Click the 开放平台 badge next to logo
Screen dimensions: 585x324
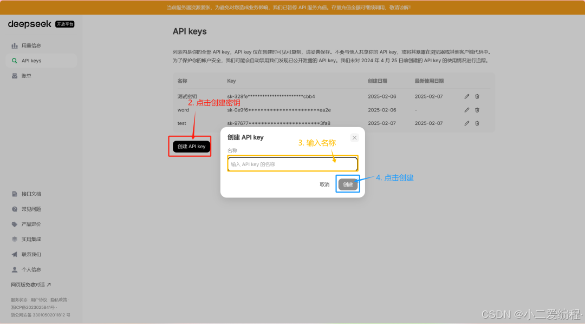pos(65,24)
